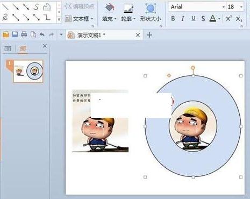Select the curve S-shaped line tool
The image size is (250, 199).
click(x=37, y=7)
